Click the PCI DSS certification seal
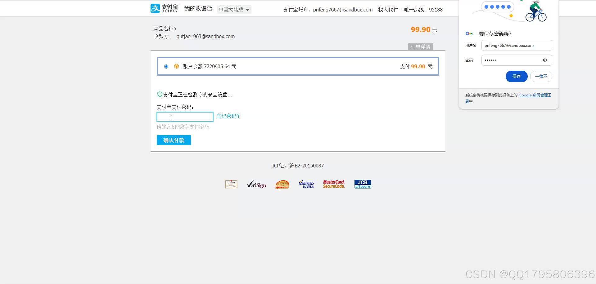 tap(282, 184)
